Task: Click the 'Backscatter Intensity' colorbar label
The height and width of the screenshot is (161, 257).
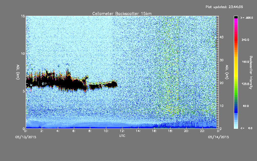Action: coord(251,72)
